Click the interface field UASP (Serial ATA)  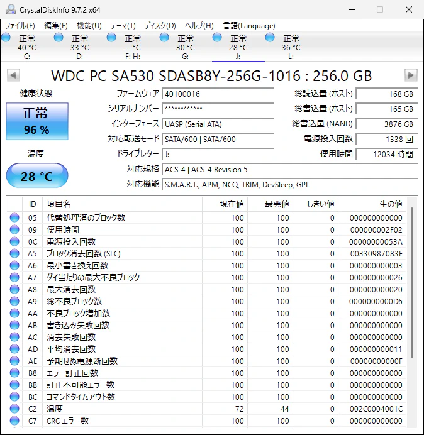coord(218,124)
